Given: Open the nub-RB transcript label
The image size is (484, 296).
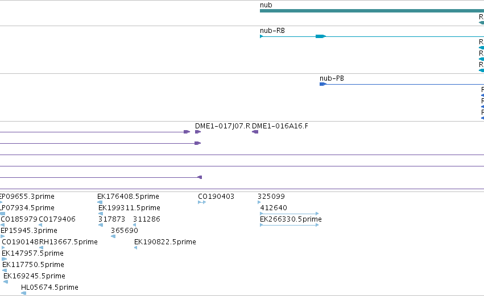Looking at the screenshot, I should [272, 31].
